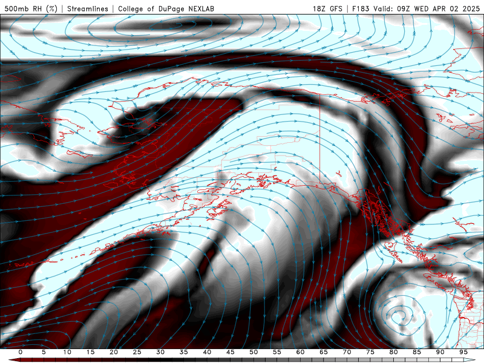Click the '500mb RH (%)' title text

click(31, 8)
